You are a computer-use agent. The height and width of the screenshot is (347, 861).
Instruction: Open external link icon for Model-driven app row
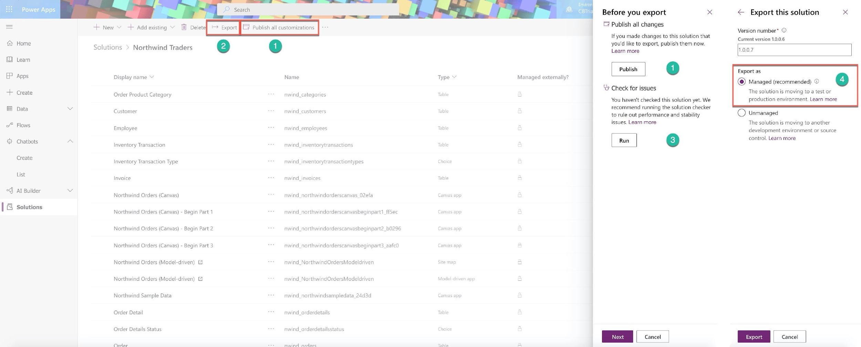[200, 278]
